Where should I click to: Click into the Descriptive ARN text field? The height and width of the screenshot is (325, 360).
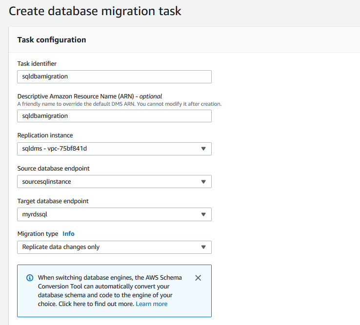click(x=114, y=116)
